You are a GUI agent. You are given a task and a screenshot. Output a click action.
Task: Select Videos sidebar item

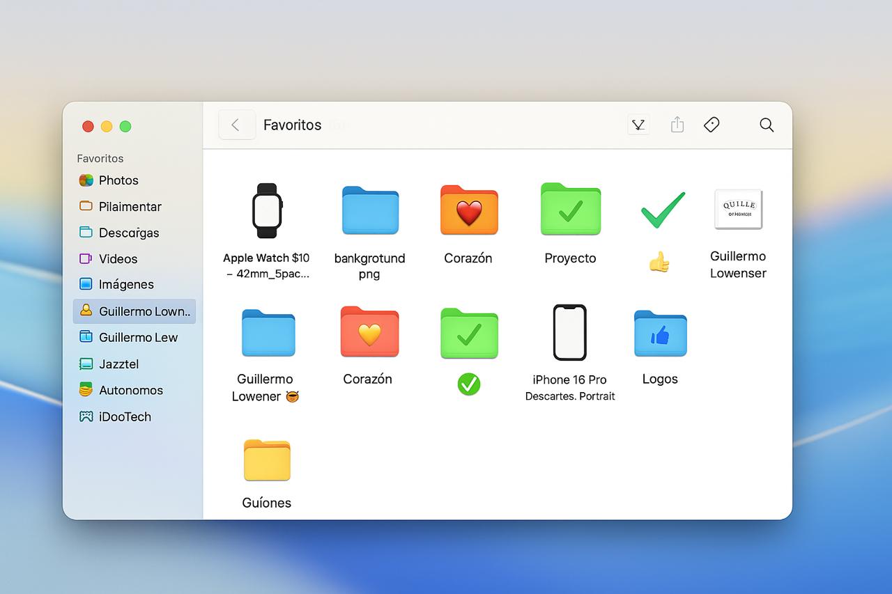(117, 259)
